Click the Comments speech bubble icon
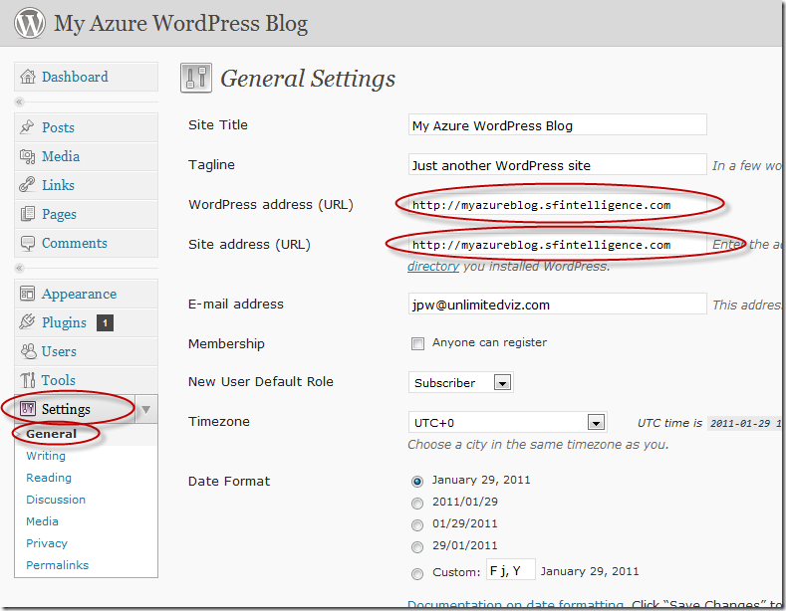786x611 pixels. click(x=28, y=243)
